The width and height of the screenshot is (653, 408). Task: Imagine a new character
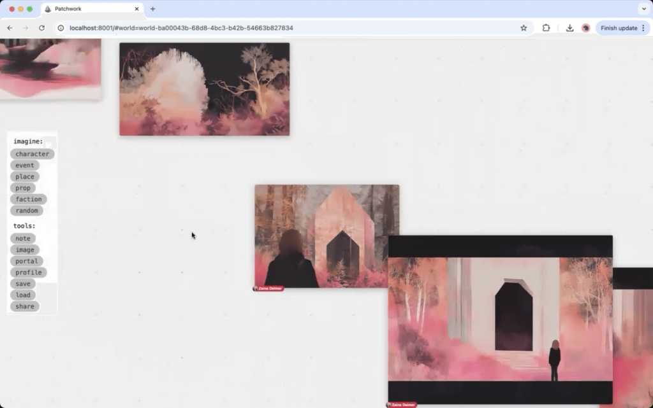pos(32,154)
